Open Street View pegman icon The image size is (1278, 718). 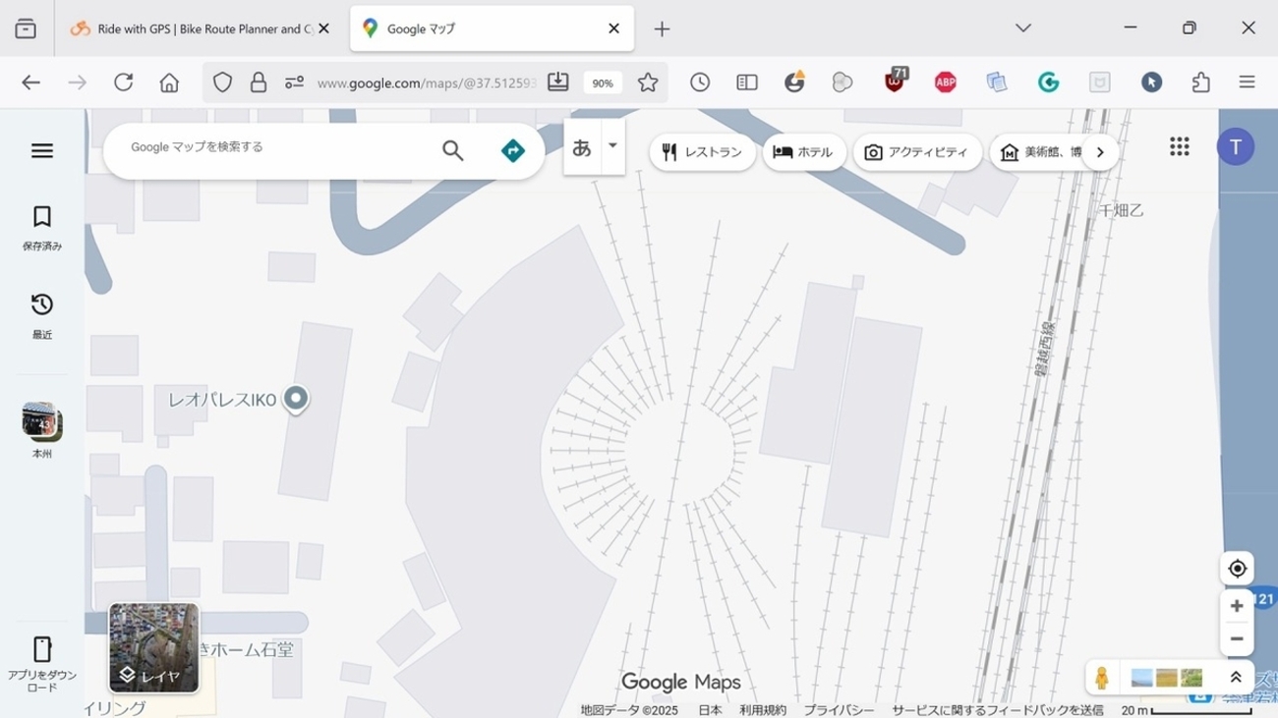tap(1102, 678)
